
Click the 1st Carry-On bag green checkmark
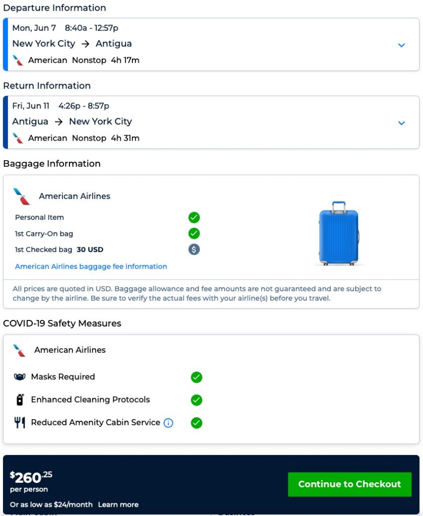pos(194,233)
